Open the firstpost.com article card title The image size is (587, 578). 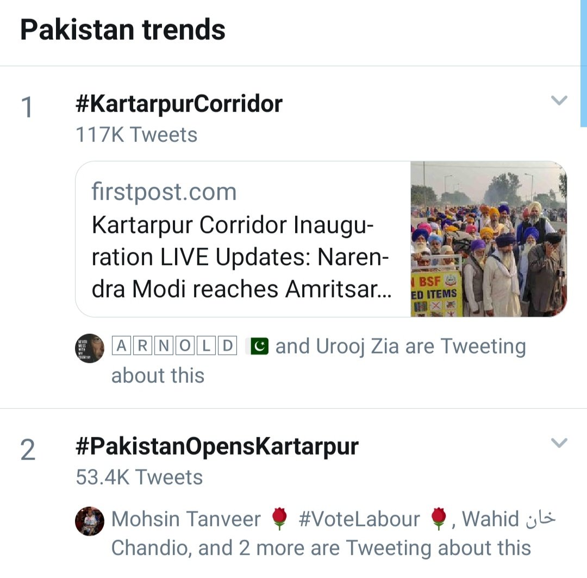click(x=241, y=257)
